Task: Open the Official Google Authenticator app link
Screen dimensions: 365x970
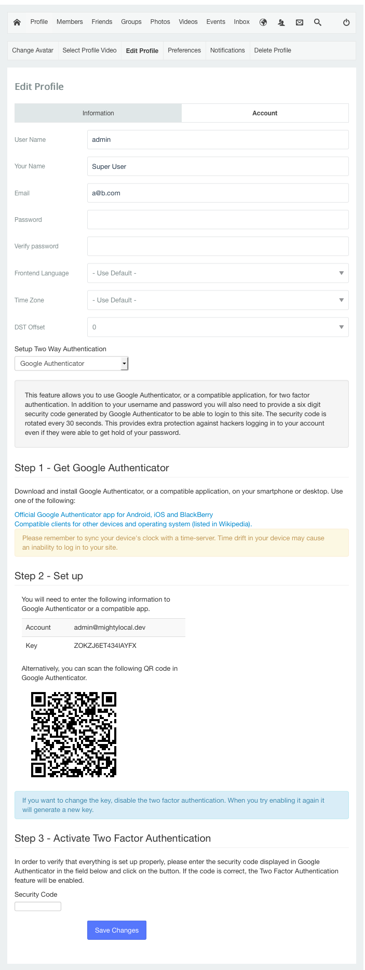Action: [x=114, y=515]
